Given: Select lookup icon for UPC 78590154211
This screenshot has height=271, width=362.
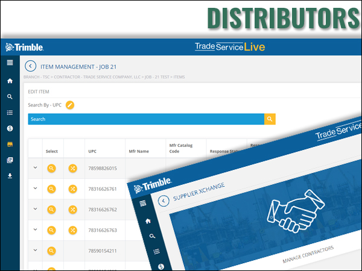Looking at the screenshot, I should [51, 251].
